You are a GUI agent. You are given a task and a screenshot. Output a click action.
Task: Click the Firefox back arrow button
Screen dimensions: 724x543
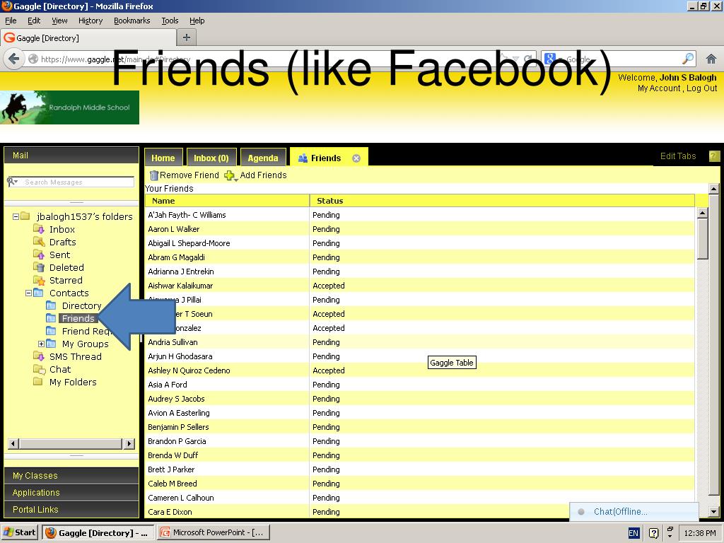pos(14,59)
